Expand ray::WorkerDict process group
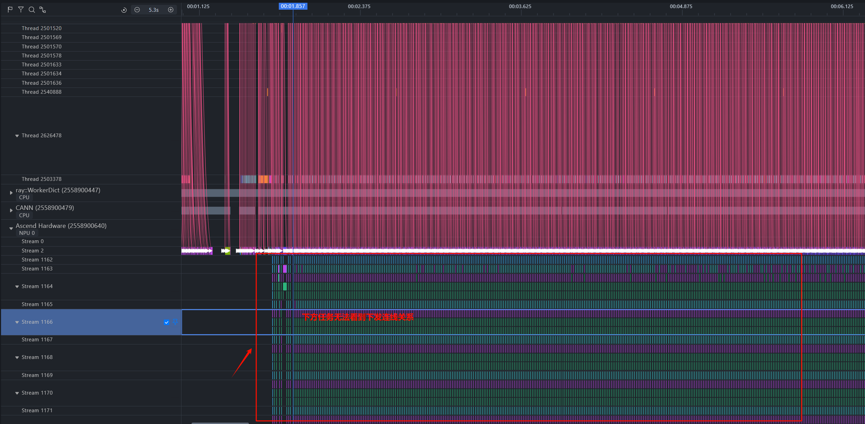The width and height of the screenshot is (865, 424). (11, 193)
